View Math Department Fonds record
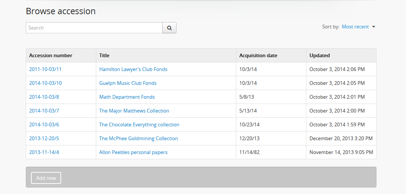Image resolution: width=406 pixels, height=194 pixels. point(127,97)
